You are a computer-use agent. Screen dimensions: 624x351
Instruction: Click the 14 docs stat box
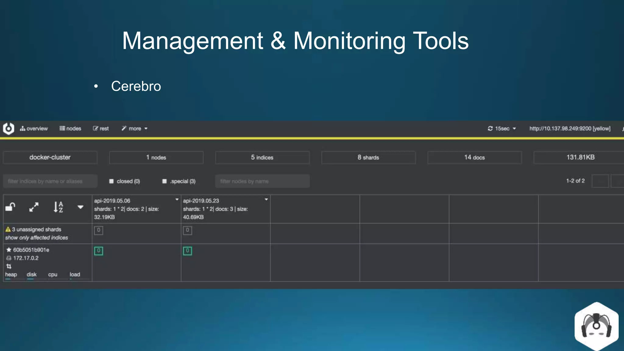point(474,158)
